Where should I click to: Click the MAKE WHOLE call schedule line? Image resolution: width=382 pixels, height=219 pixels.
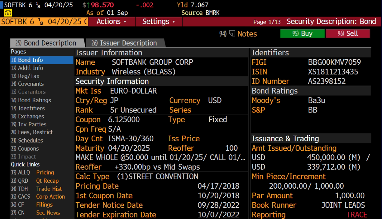tap(160, 158)
